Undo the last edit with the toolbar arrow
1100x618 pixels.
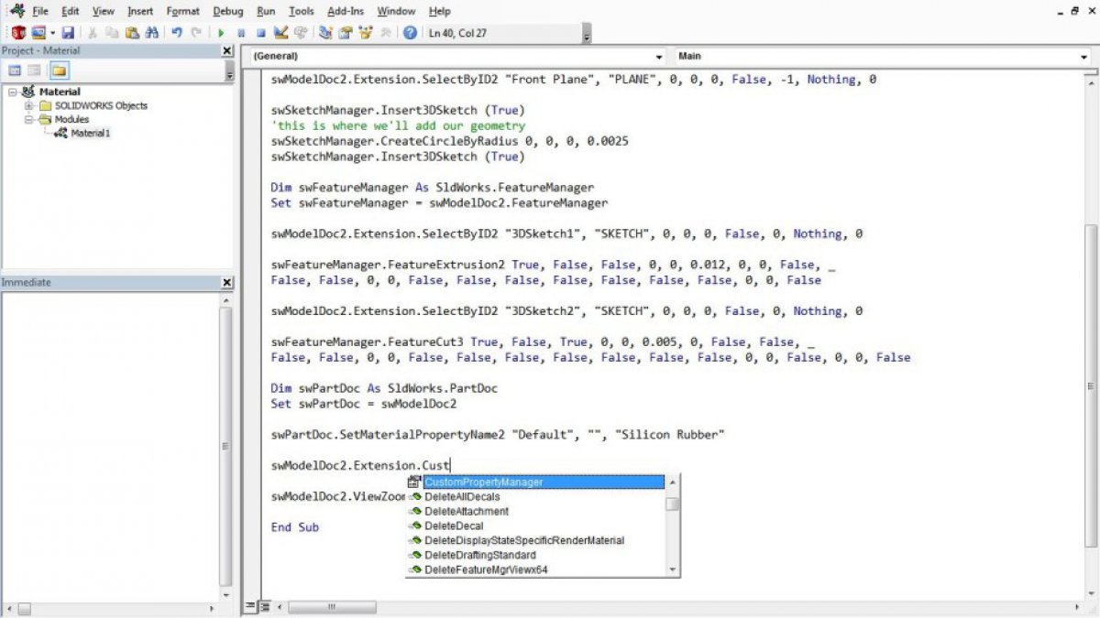pyautogui.click(x=177, y=33)
